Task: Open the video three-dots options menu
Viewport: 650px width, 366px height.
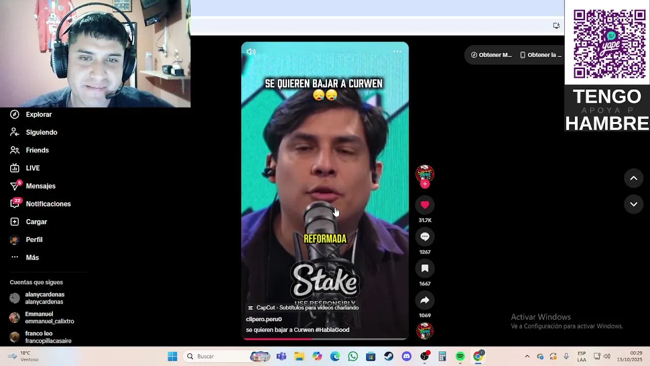Action: click(x=397, y=51)
